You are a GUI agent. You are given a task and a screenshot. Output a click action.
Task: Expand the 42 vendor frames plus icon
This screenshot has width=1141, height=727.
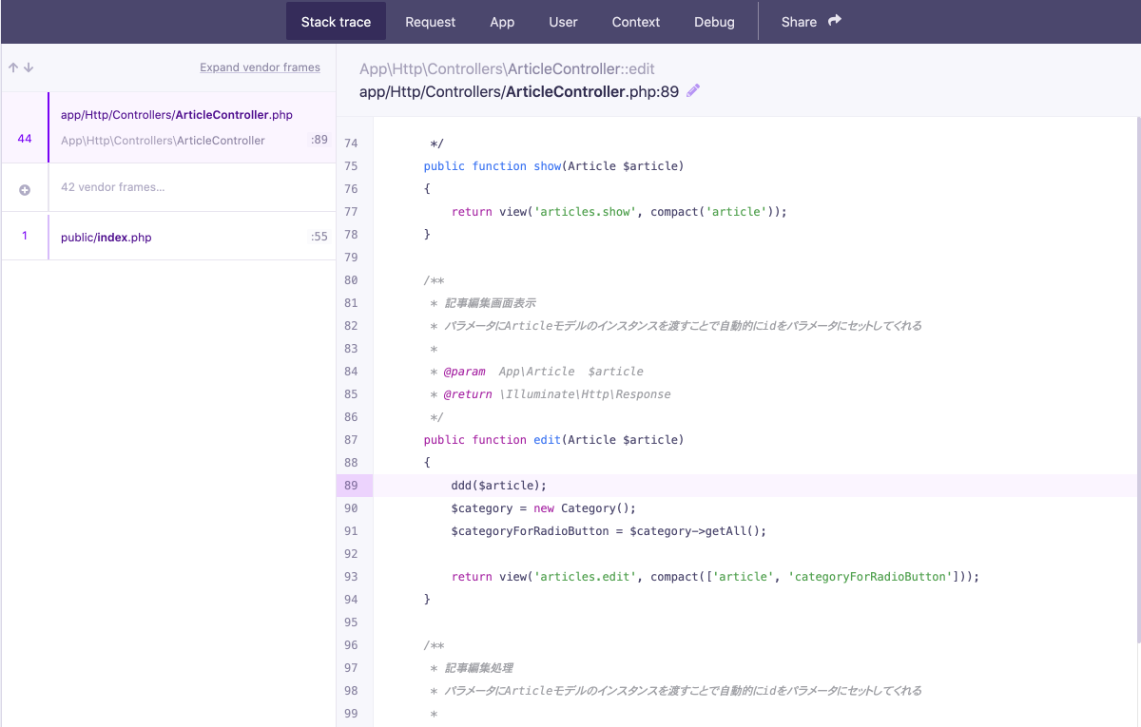click(x=25, y=188)
